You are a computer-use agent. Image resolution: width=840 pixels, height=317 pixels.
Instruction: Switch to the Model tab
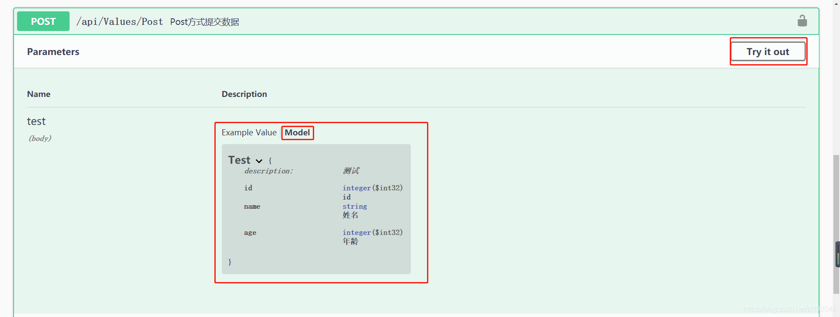tap(297, 132)
